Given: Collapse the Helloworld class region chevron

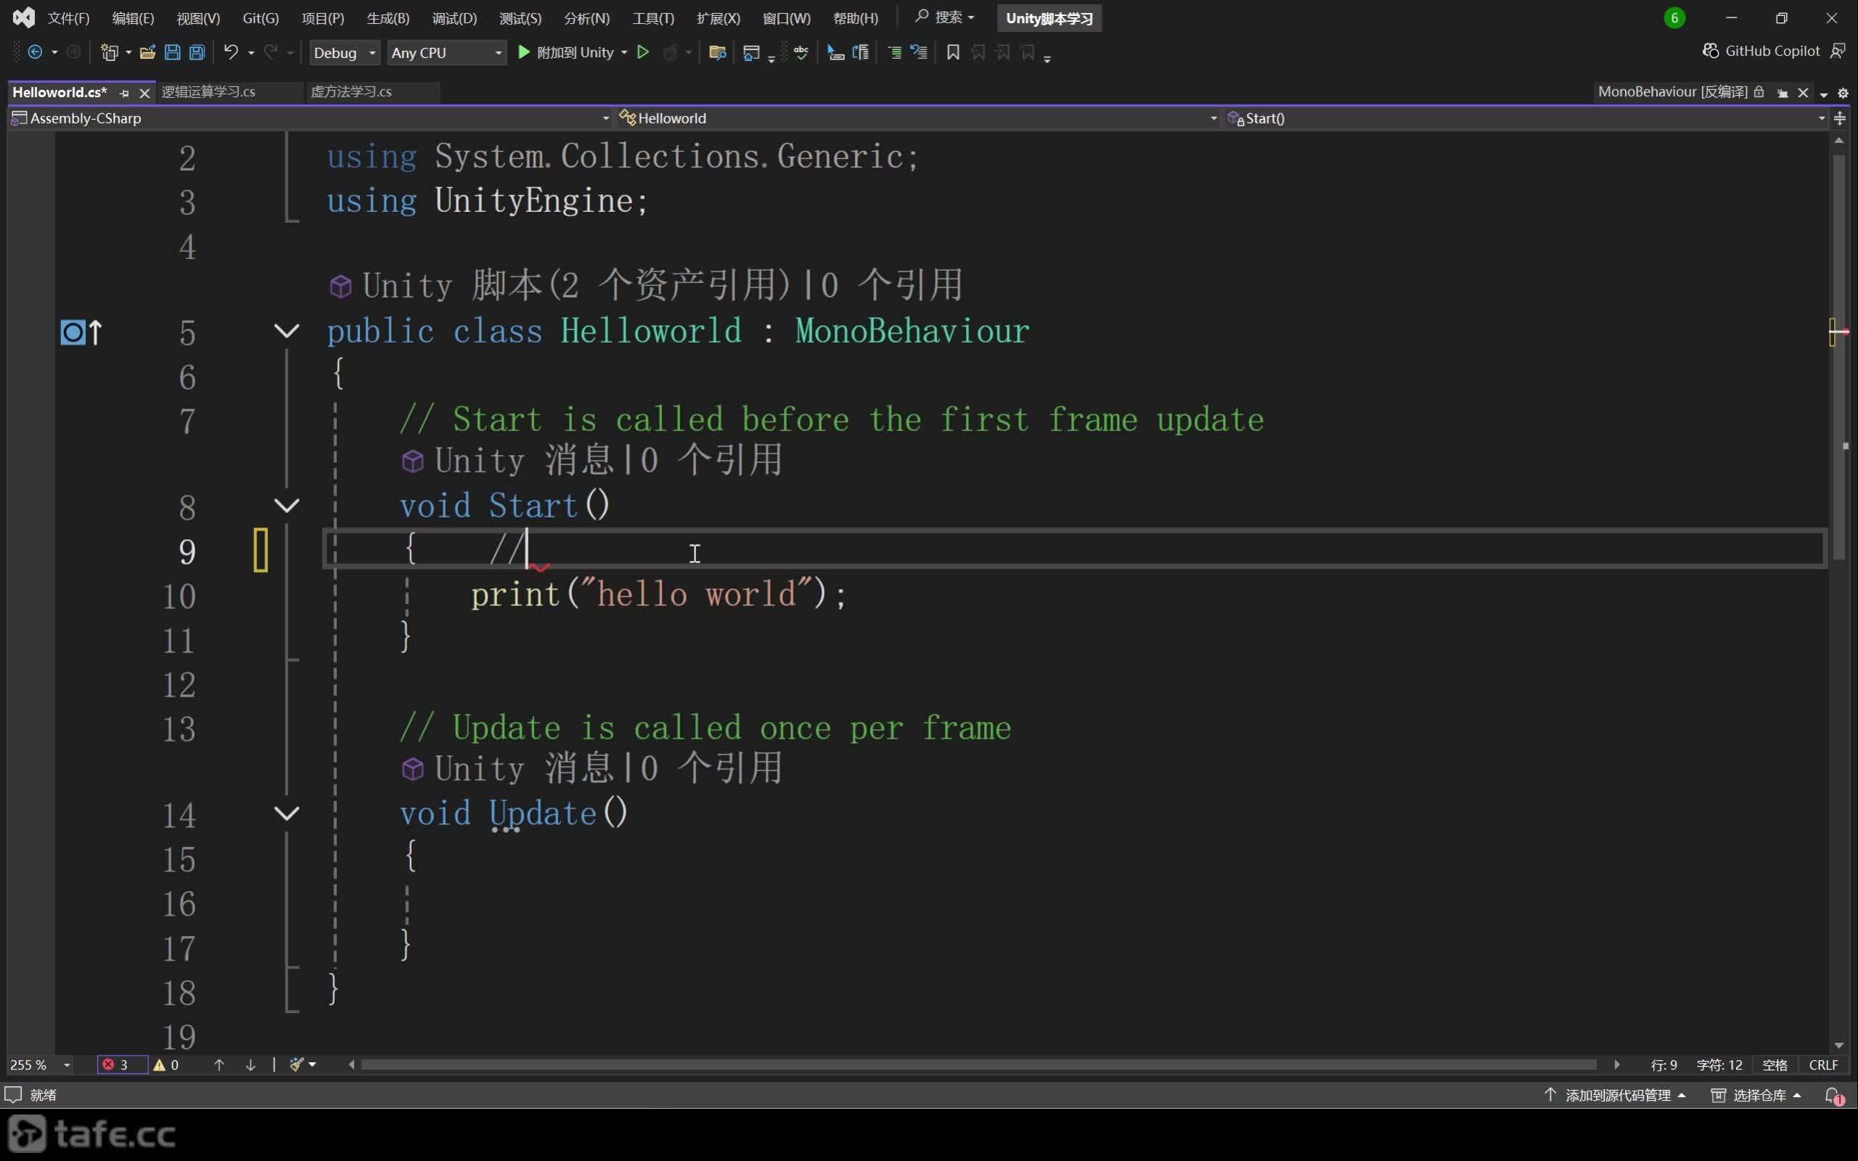Looking at the screenshot, I should (287, 331).
